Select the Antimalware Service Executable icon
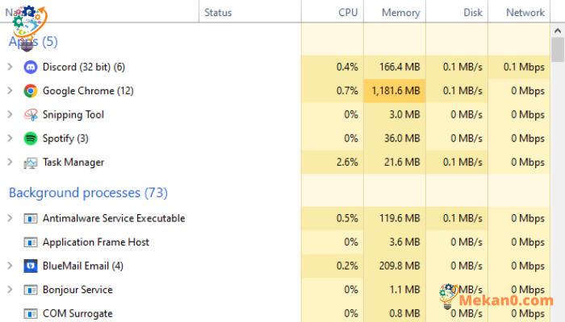Screen dimensions: 565x322 [31, 218]
